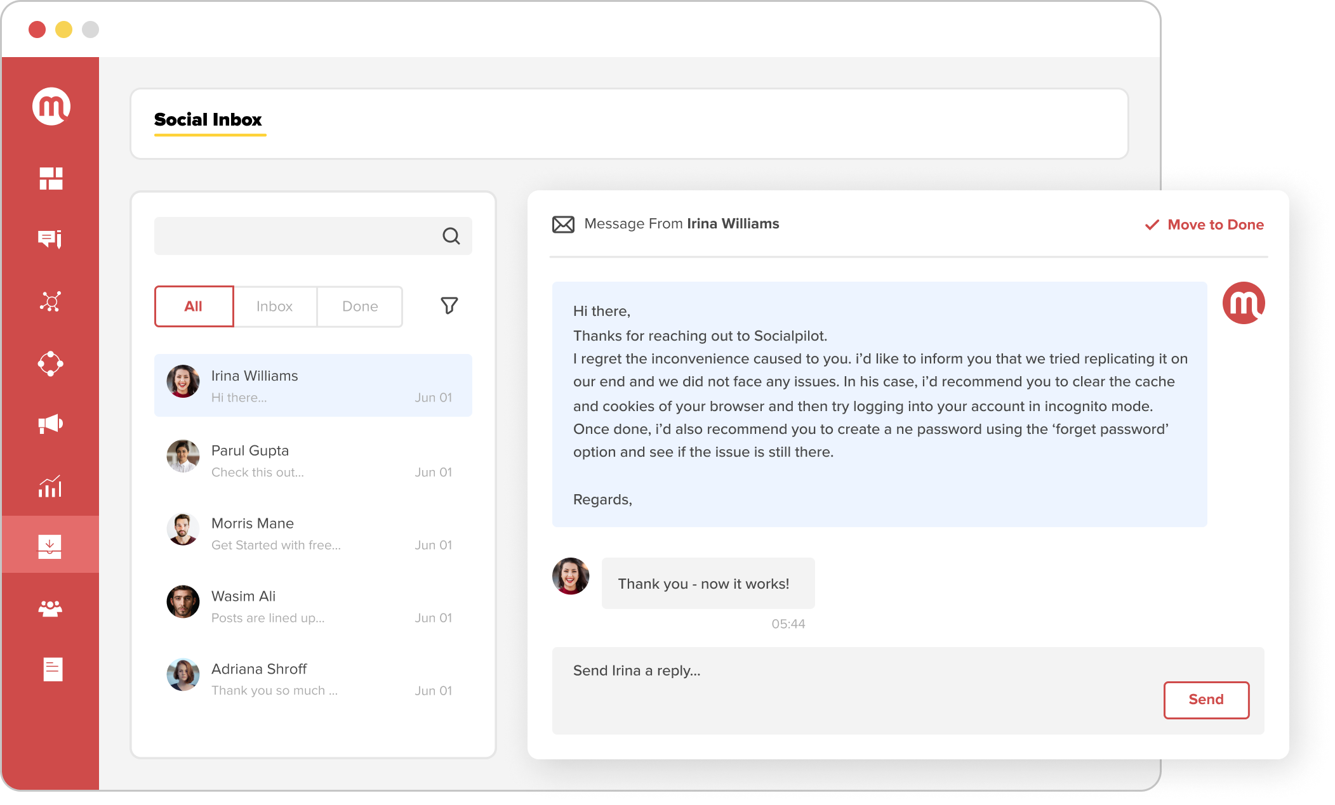Open Adriana Shroff conversation
The width and height of the screenshot is (1335, 805).
point(313,679)
